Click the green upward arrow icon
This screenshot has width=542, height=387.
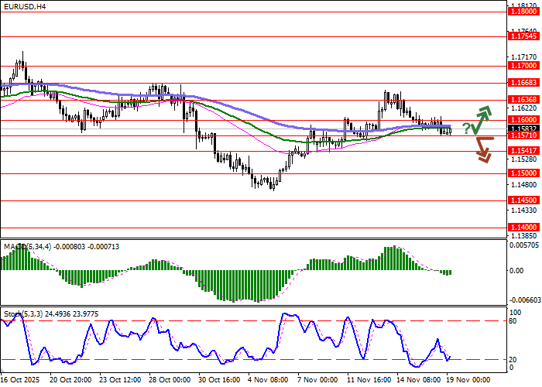483,119
